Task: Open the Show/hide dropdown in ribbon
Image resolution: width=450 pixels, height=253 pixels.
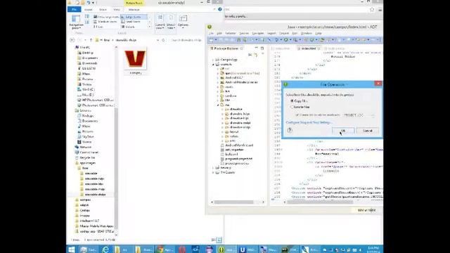Action: tap(171, 22)
